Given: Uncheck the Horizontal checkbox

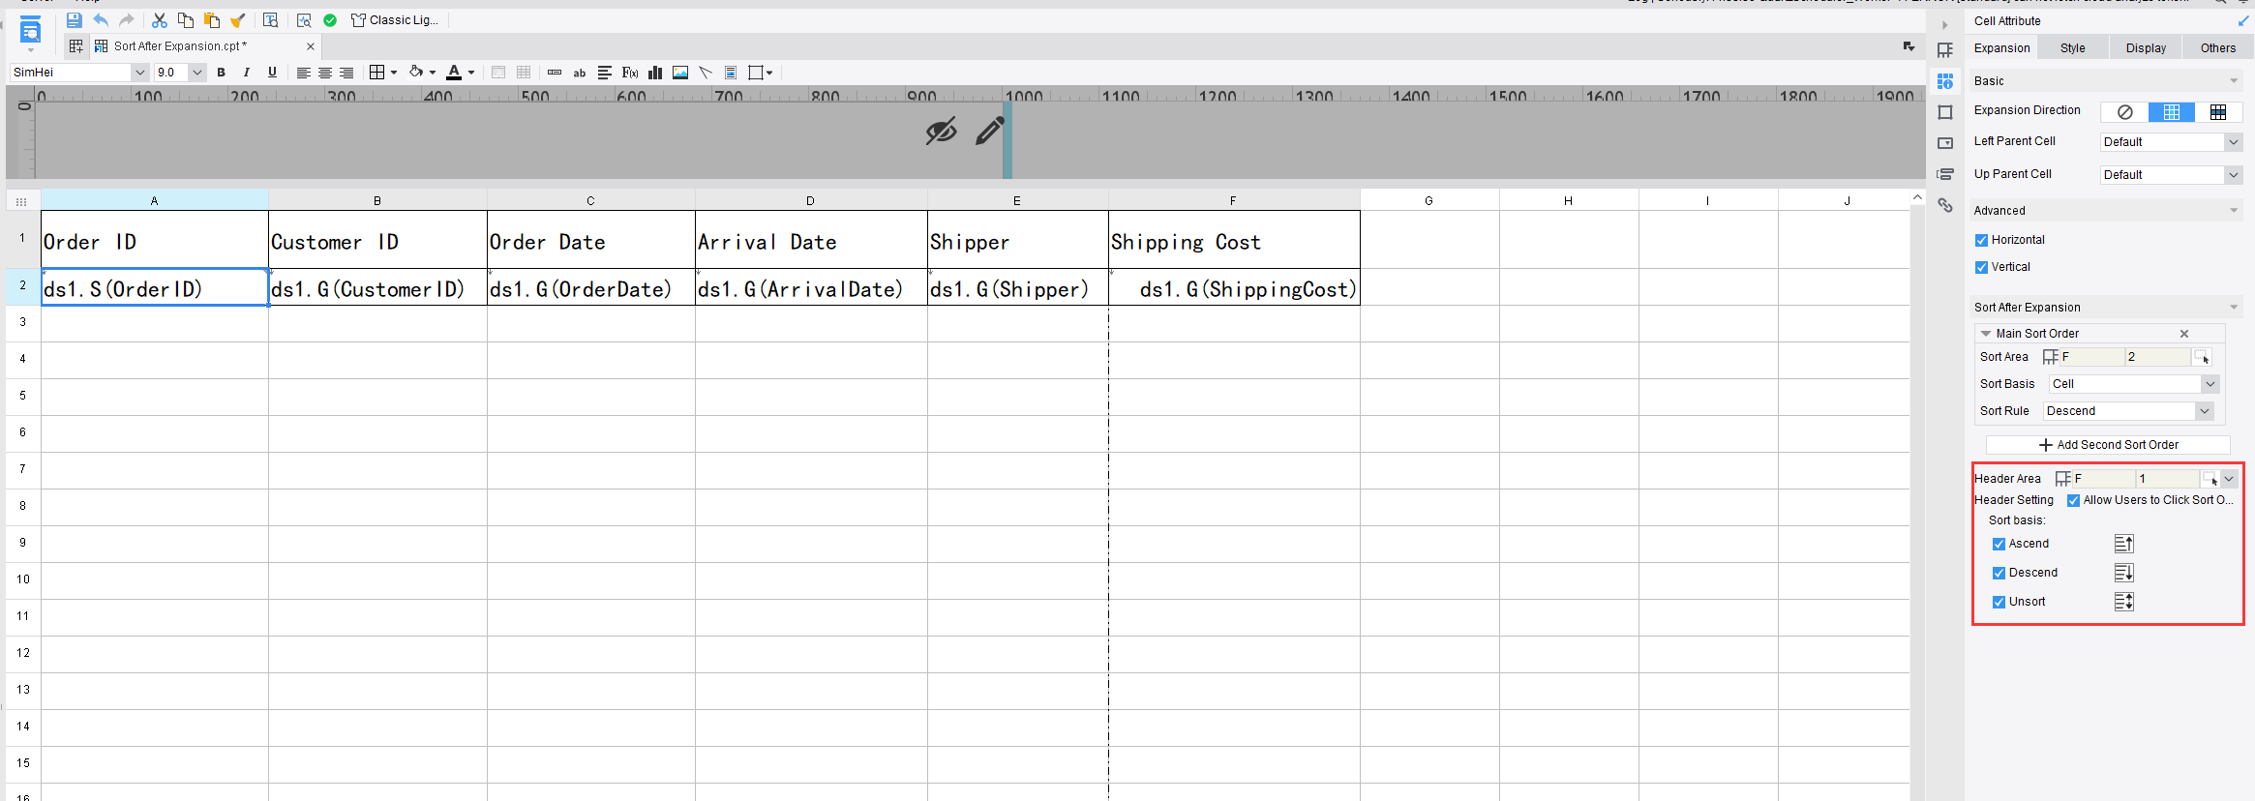Looking at the screenshot, I should pos(1981,240).
